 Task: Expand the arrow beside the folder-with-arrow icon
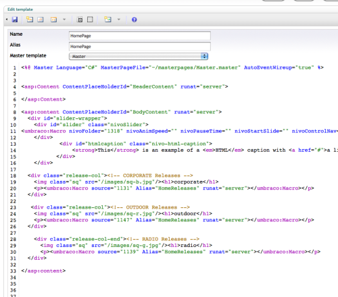pyautogui.click(x=119, y=20)
